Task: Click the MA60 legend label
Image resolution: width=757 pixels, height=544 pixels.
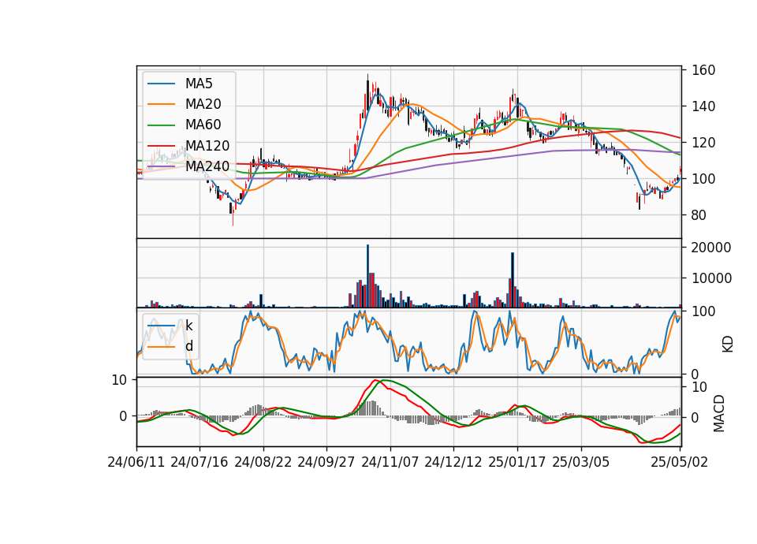Action: coord(203,125)
